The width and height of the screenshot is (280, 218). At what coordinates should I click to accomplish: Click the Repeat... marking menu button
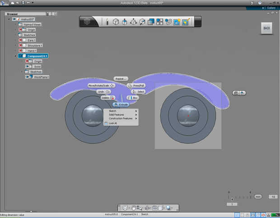coord(121,79)
